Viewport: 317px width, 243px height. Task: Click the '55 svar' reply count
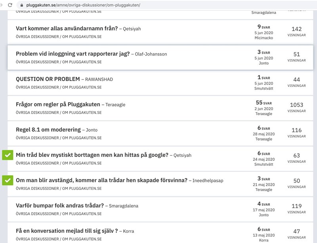[x=264, y=103]
